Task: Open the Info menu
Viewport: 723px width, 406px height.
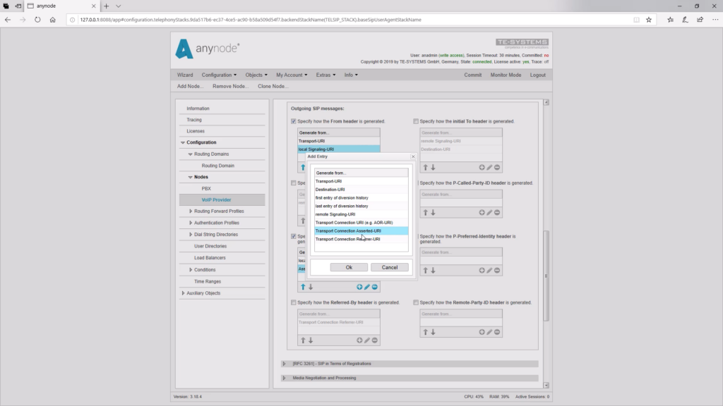Action: (x=351, y=75)
